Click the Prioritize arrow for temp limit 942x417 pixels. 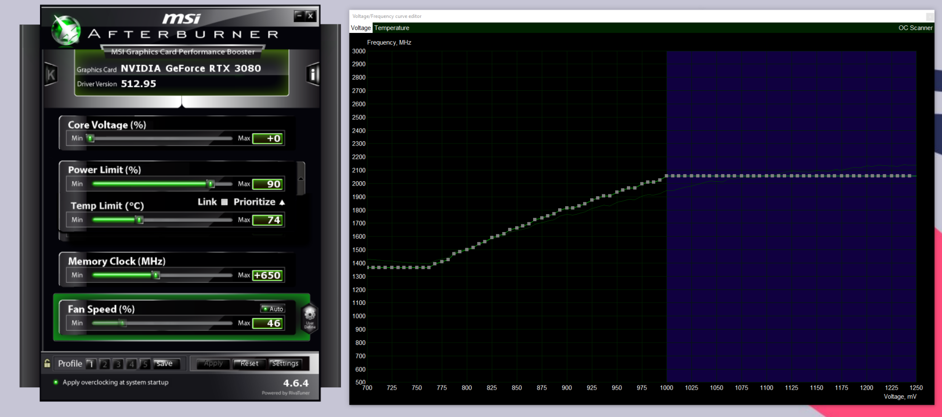282,202
